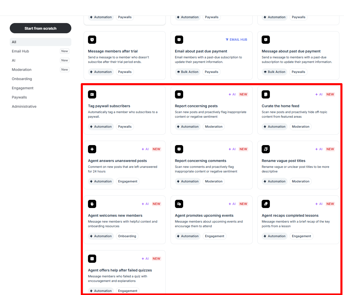The height and width of the screenshot is (295, 344).
Task: Click NEW badge on Agent offers help after failed quizzes
Action: (156, 259)
